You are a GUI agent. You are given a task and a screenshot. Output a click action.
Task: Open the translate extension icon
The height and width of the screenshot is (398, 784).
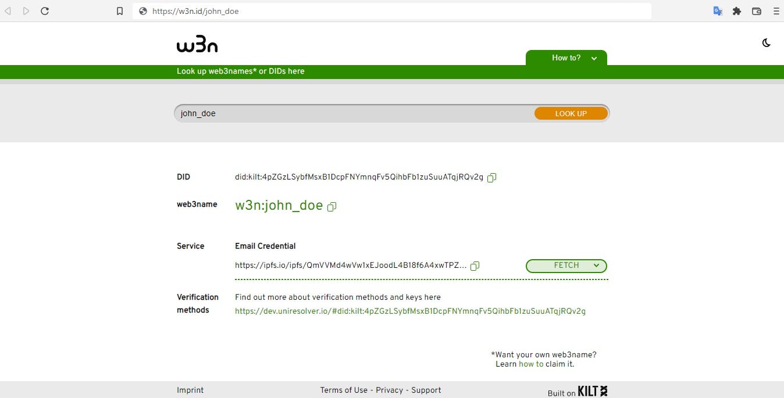click(x=718, y=11)
